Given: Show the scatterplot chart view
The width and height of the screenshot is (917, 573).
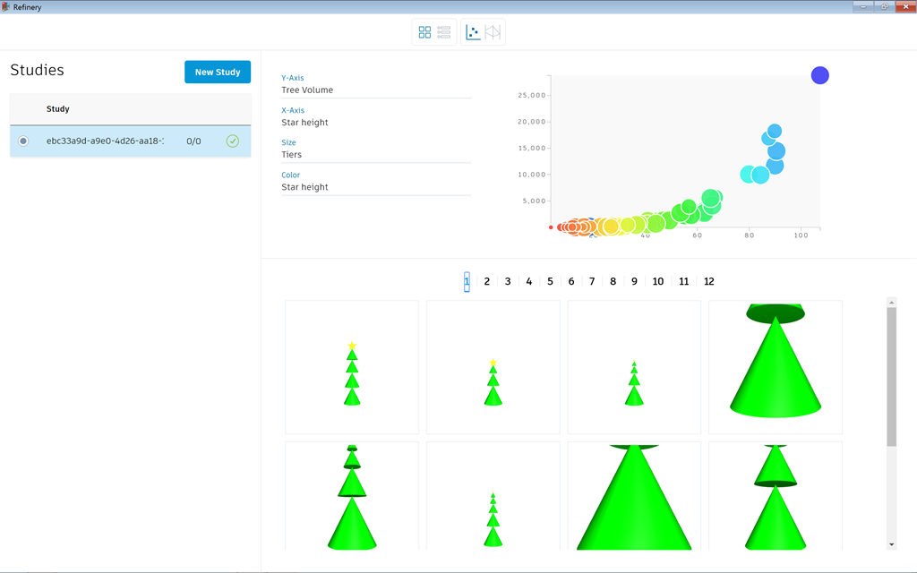Looking at the screenshot, I should (473, 32).
